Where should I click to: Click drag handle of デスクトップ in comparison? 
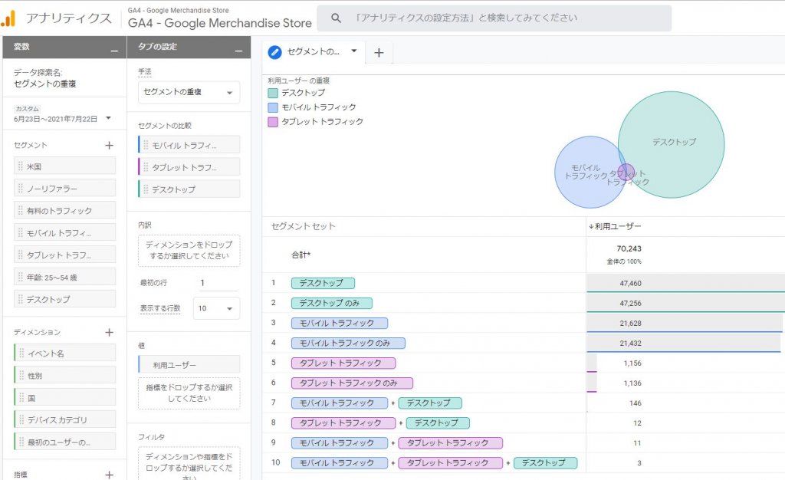[x=146, y=189]
